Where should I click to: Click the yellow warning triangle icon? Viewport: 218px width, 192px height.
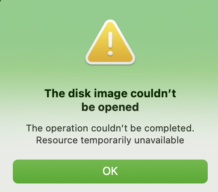pyautogui.click(x=110, y=42)
